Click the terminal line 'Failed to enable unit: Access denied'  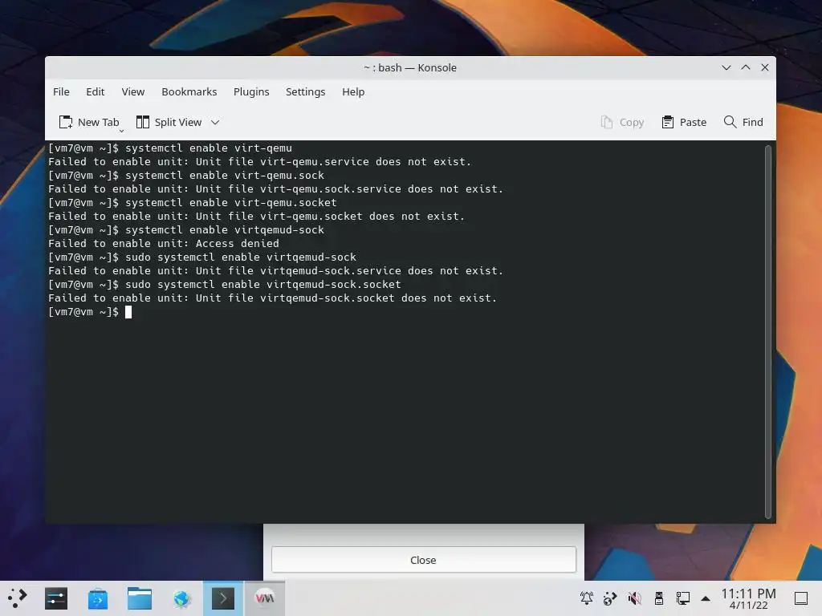click(x=164, y=244)
